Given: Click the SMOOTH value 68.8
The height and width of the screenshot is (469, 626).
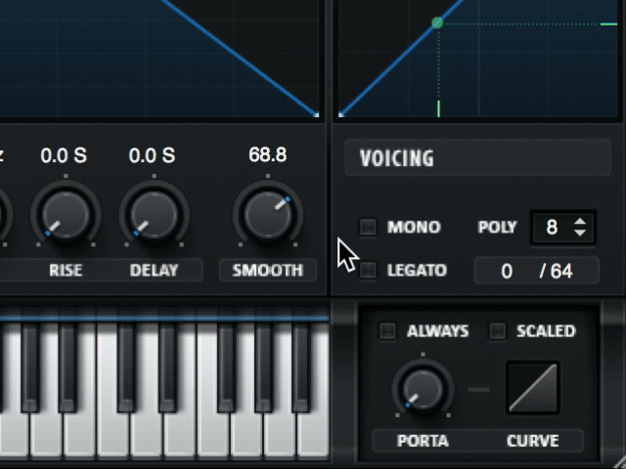Looking at the screenshot, I should point(267,154).
